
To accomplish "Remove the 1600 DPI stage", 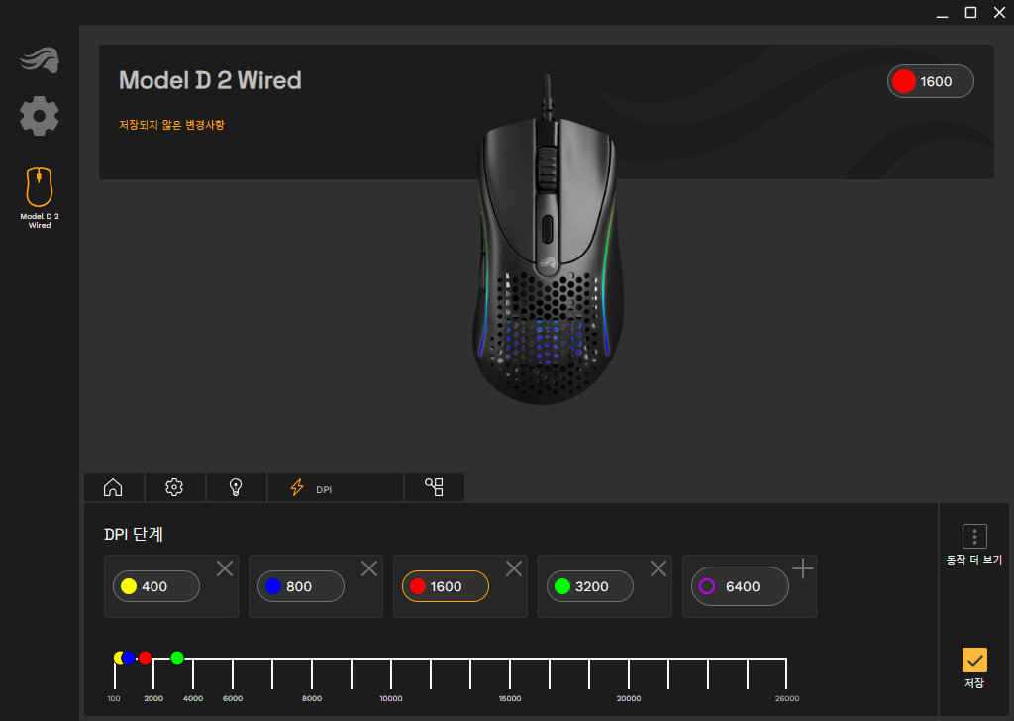I will 514,568.
